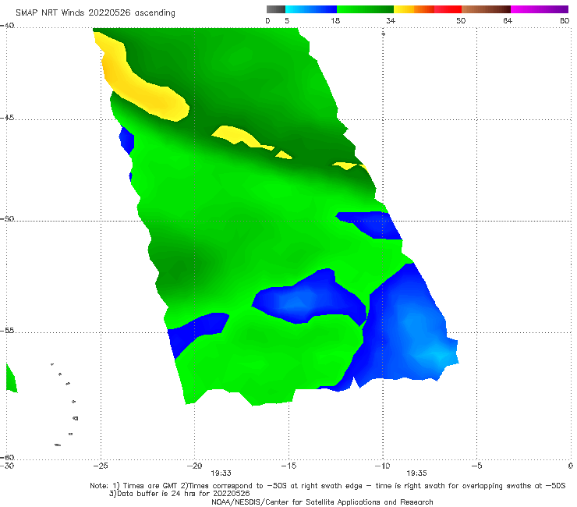This screenshot has width=577, height=507.
Task: Click the colorbar label '50'
Action: coord(461,20)
